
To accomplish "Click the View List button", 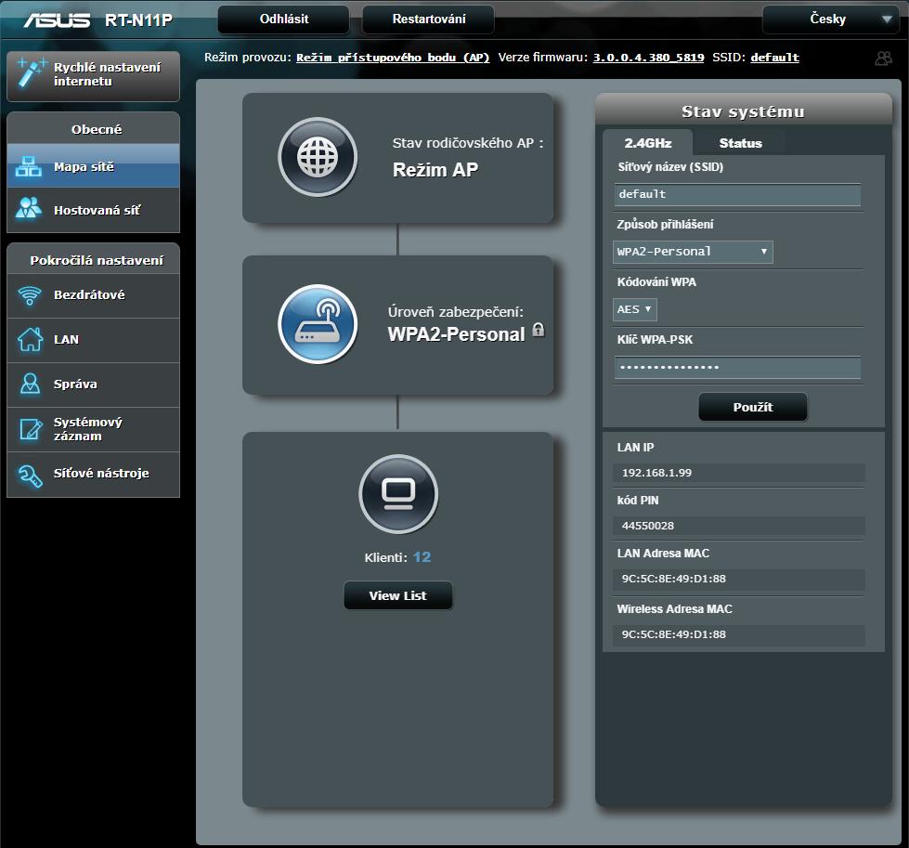I will coord(397,596).
